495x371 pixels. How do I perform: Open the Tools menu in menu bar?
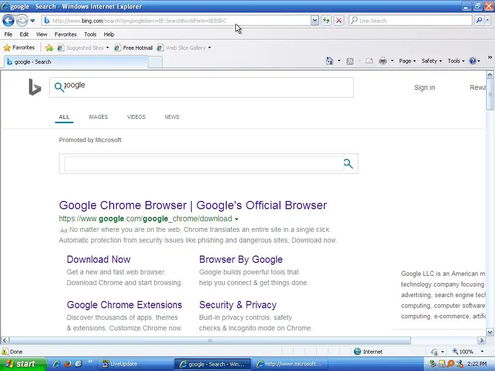pos(90,34)
